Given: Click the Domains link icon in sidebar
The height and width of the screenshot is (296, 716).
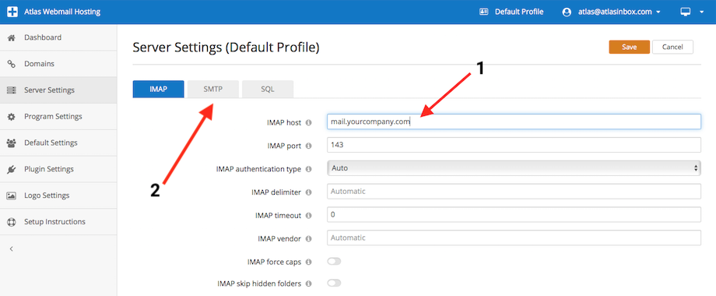Looking at the screenshot, I should (x=12, y=64).
